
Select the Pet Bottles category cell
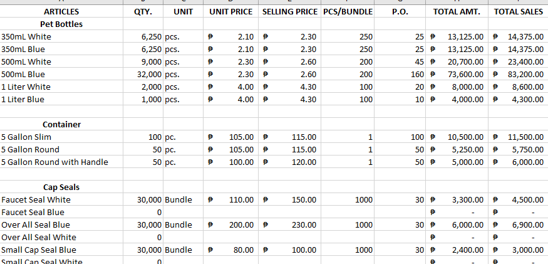coord(61,24)
